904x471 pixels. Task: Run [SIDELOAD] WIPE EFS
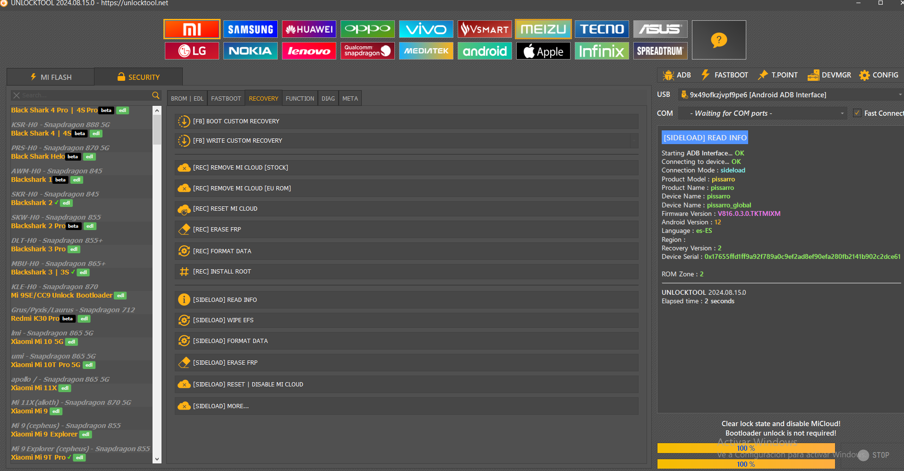[x=407, y=320]
